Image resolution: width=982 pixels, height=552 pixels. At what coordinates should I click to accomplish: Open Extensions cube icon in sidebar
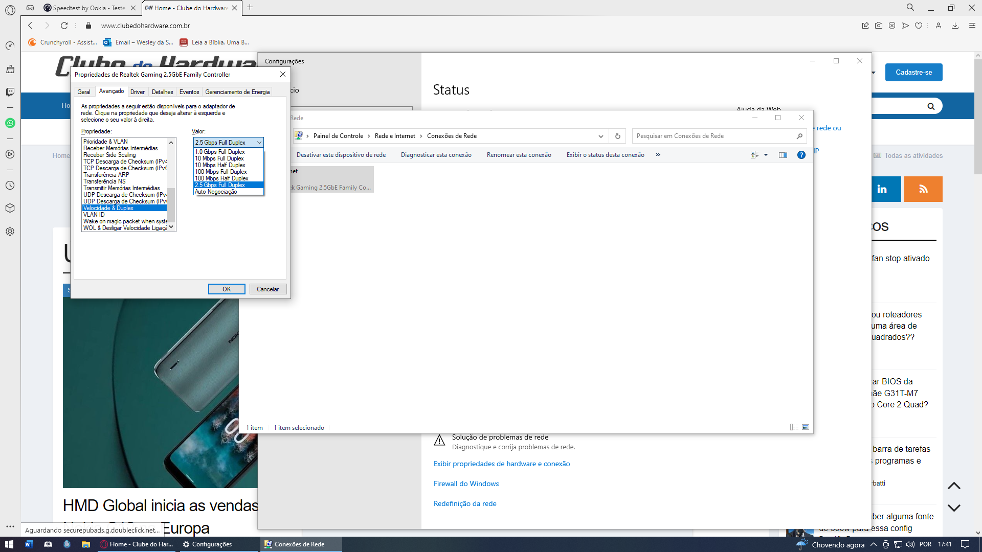click(x=10, y=209)
